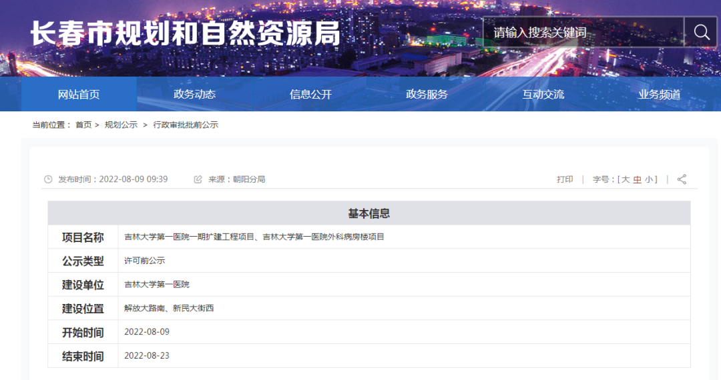This screenshot has width=721, height=380.
Task: Click the 开始时间 row label
Action: [x=83, y=333]
